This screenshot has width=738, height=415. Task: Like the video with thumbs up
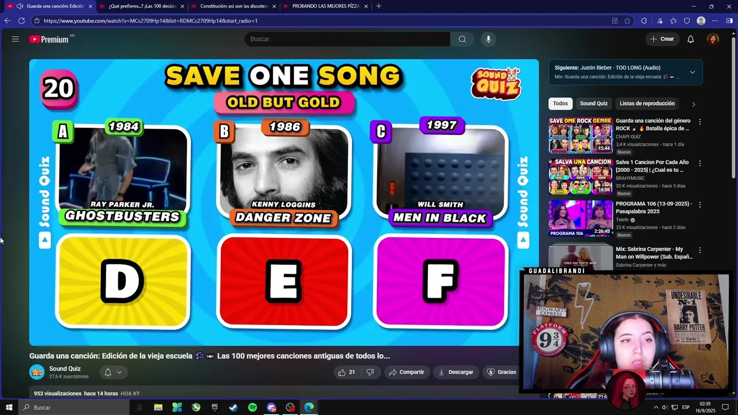point(347,372)
